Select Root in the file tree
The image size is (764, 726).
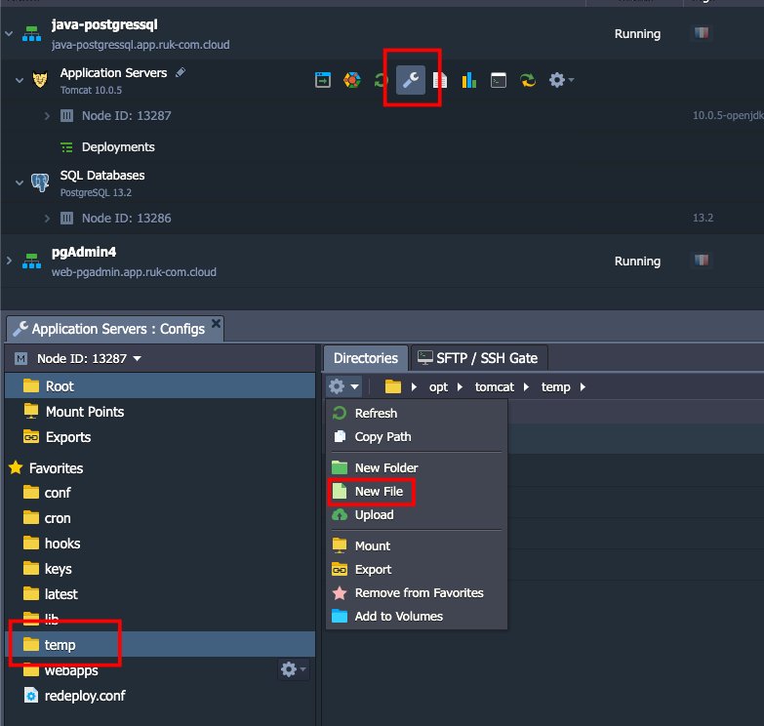(160, 386)
